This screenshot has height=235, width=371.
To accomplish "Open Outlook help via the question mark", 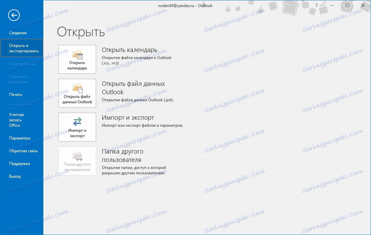I will click(x=316, y=5).
